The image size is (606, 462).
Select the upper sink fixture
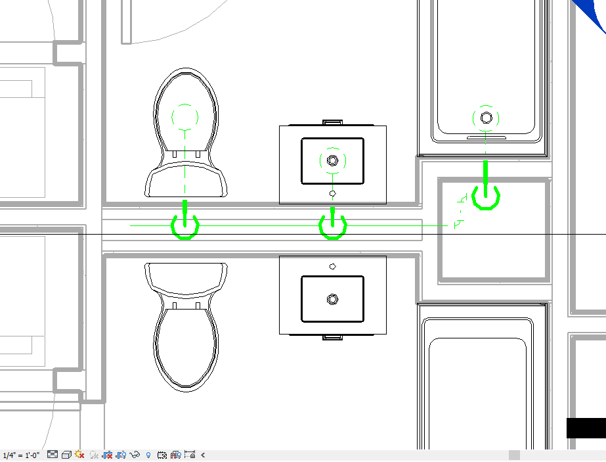coord(332,160)
